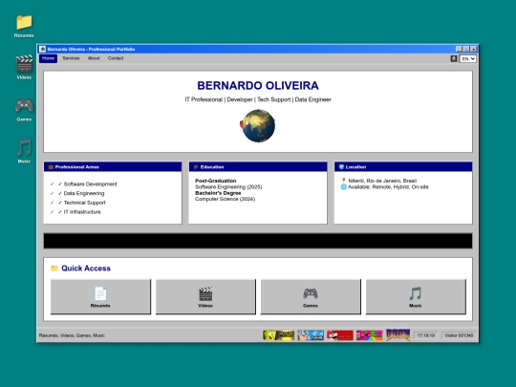Click the portfolio window title bar icon
516x387 pixels.
pyautogui.click(x=42, y=49)
